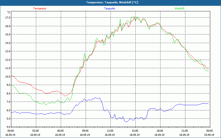The width and height of the screenshot is (221, 138).
Task: Click the 14,0 y-axis label
Action: [x=7, y=43]
